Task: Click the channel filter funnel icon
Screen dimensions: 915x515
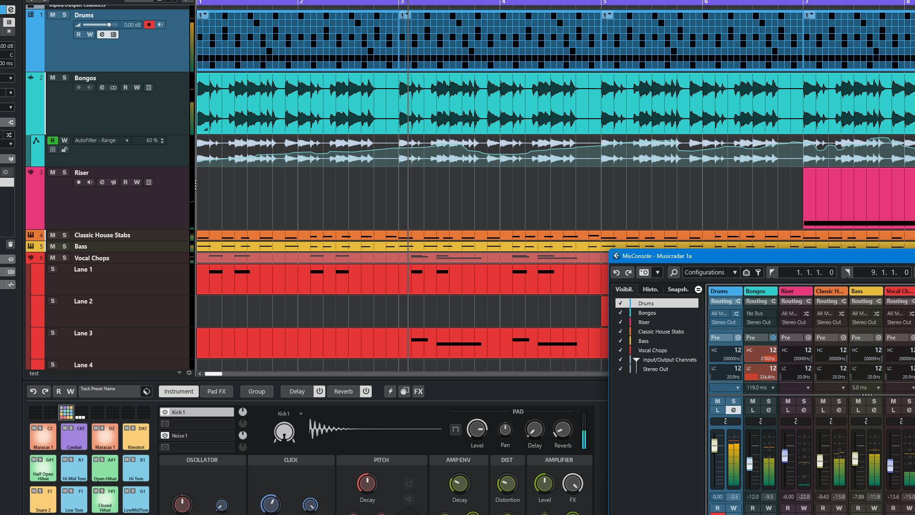Action: [x=758, y=272]
